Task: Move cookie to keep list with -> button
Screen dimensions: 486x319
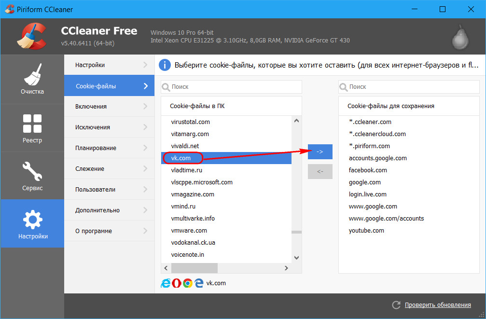Action: [320, 152]
